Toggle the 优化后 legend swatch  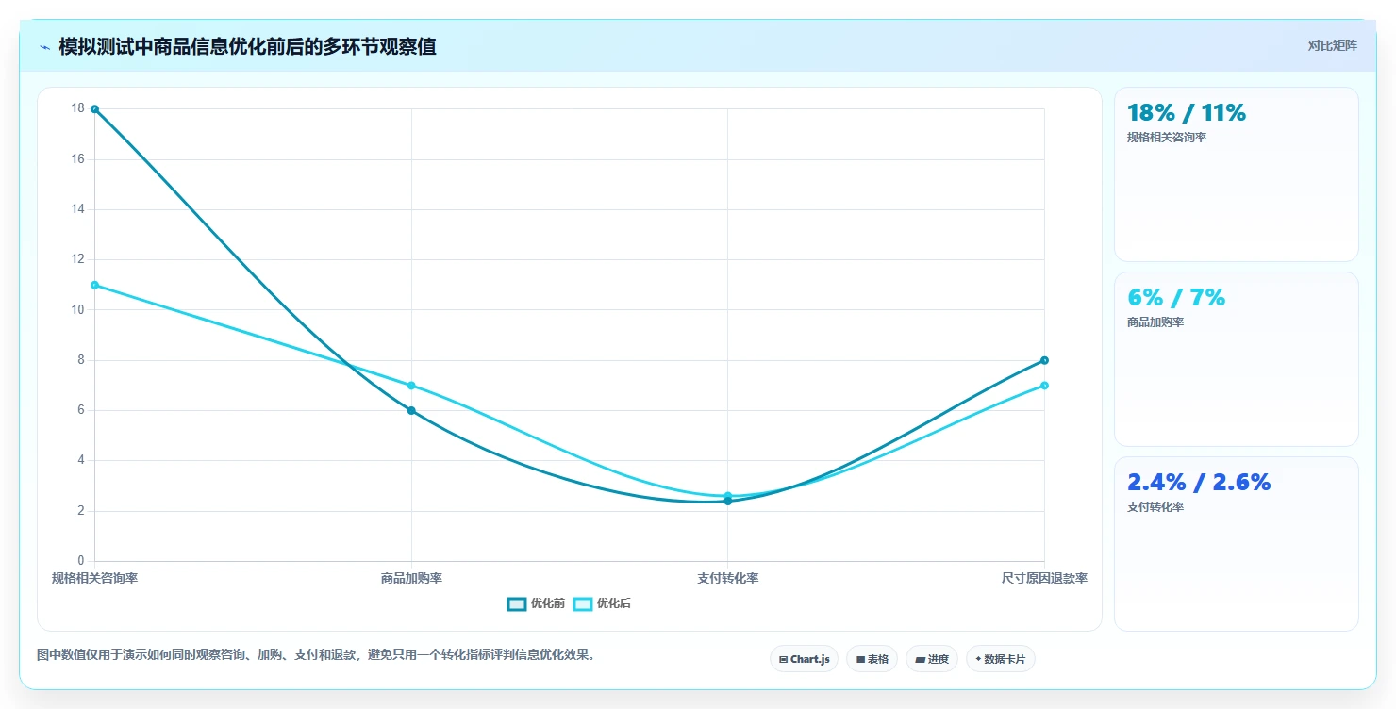[583, 603]
